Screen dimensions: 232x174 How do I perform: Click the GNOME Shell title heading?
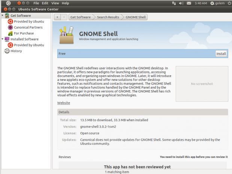pyautogui.click(x=98, y=34)
